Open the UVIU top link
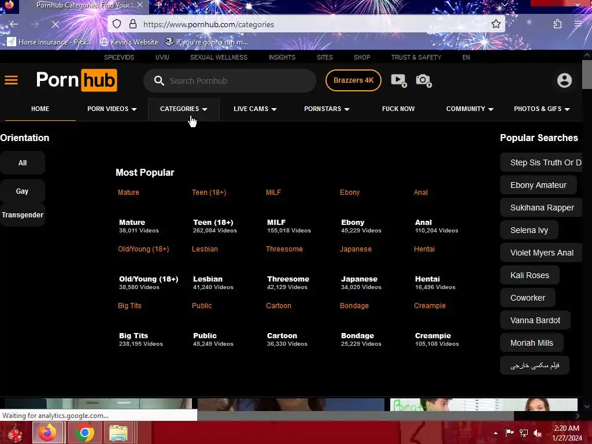592x444 pixels. coord(162,57)
